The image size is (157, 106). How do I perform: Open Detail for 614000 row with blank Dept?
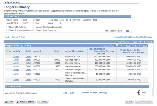click(x=28, y=74)
